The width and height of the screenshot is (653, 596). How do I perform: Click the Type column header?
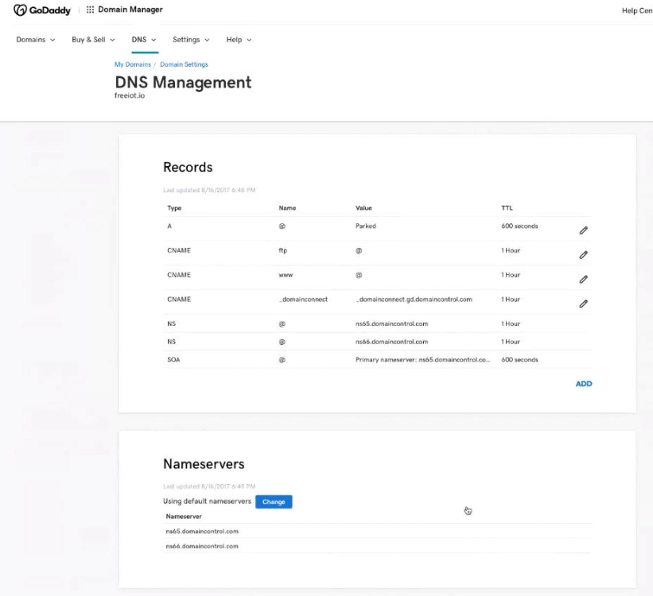[174, 208]
